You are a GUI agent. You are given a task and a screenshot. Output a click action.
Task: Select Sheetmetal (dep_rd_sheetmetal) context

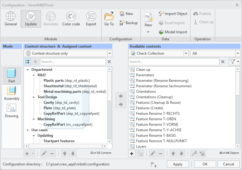point(70,86)
